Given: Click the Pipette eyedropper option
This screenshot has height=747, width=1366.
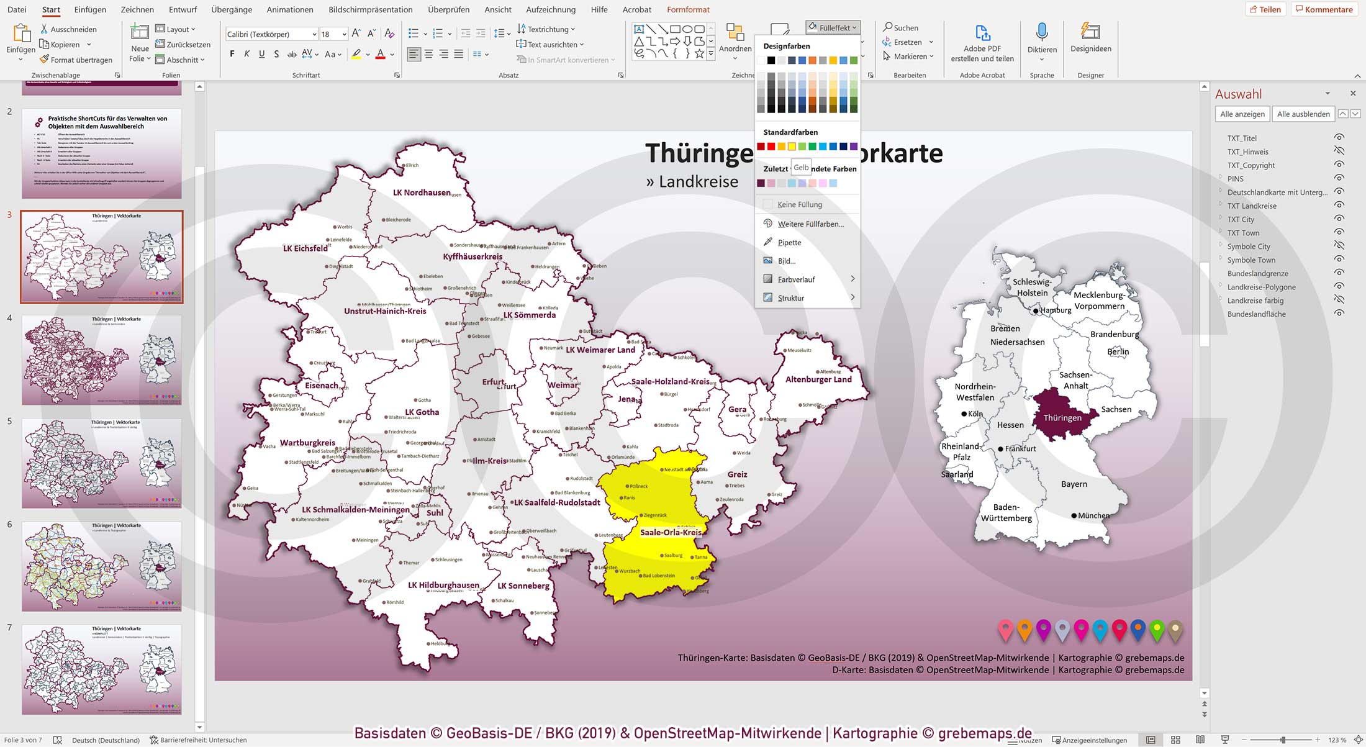Looking at the screenshot, I should (789, 243).
